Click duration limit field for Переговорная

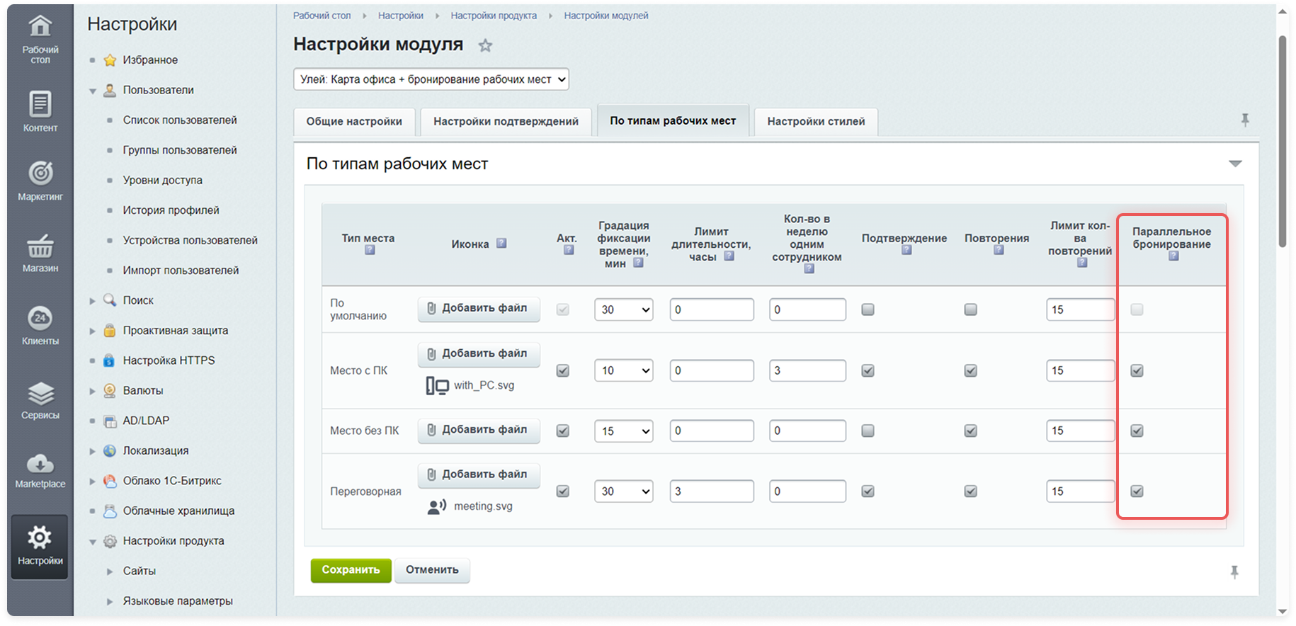point(712,491)
